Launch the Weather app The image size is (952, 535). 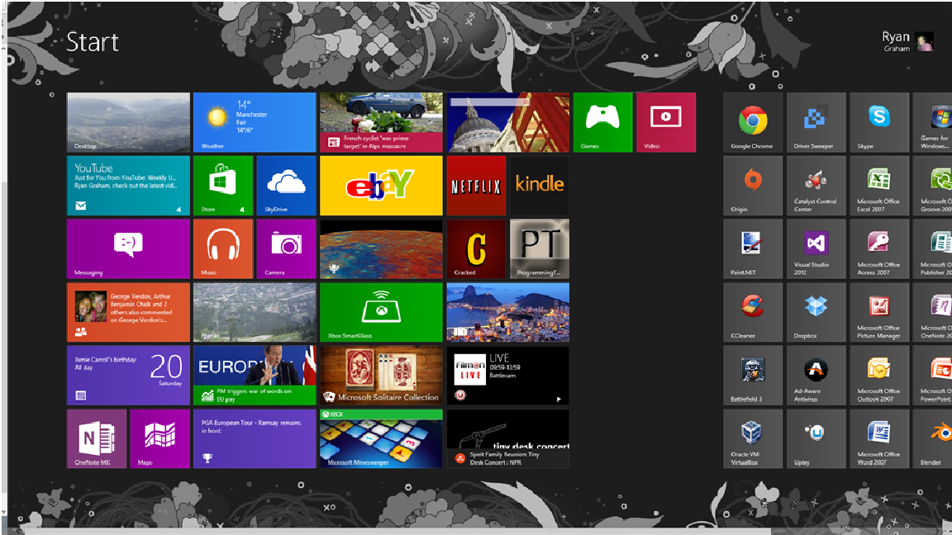[x=253, y=122]
